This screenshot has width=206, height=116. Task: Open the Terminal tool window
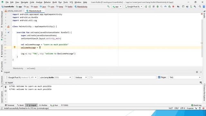9,105
